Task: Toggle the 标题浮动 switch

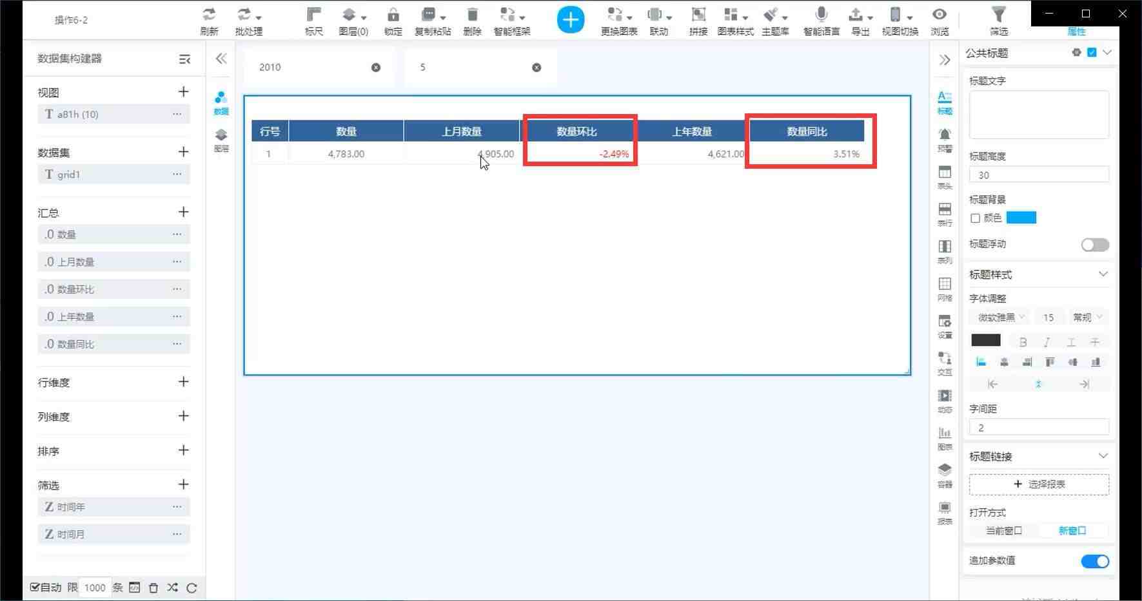Action: (1095, 245)
